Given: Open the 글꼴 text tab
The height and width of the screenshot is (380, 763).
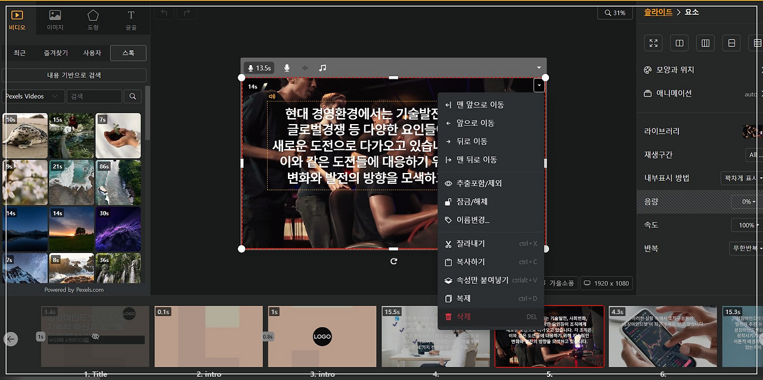Looking at the screenshot, I should (131, 20).
